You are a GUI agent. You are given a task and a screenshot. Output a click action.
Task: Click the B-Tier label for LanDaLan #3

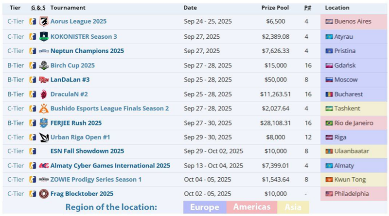click(16, 80)
